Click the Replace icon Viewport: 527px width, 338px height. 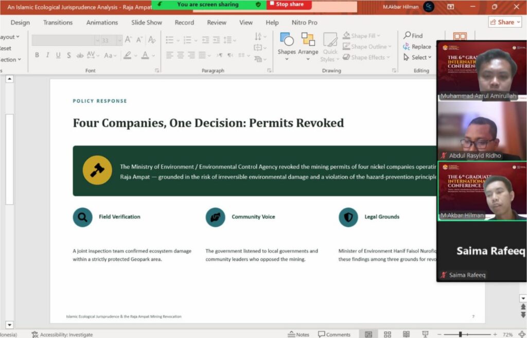(x=407, y=47)
